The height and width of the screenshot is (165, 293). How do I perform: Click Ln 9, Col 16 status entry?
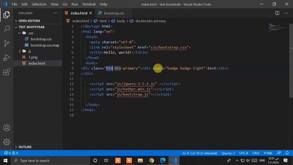pyautogui.click(x=200, y=153)
